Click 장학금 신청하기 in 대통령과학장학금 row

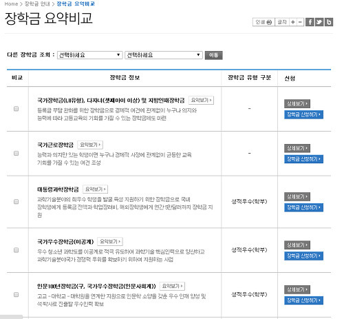[x=303, y=207]
